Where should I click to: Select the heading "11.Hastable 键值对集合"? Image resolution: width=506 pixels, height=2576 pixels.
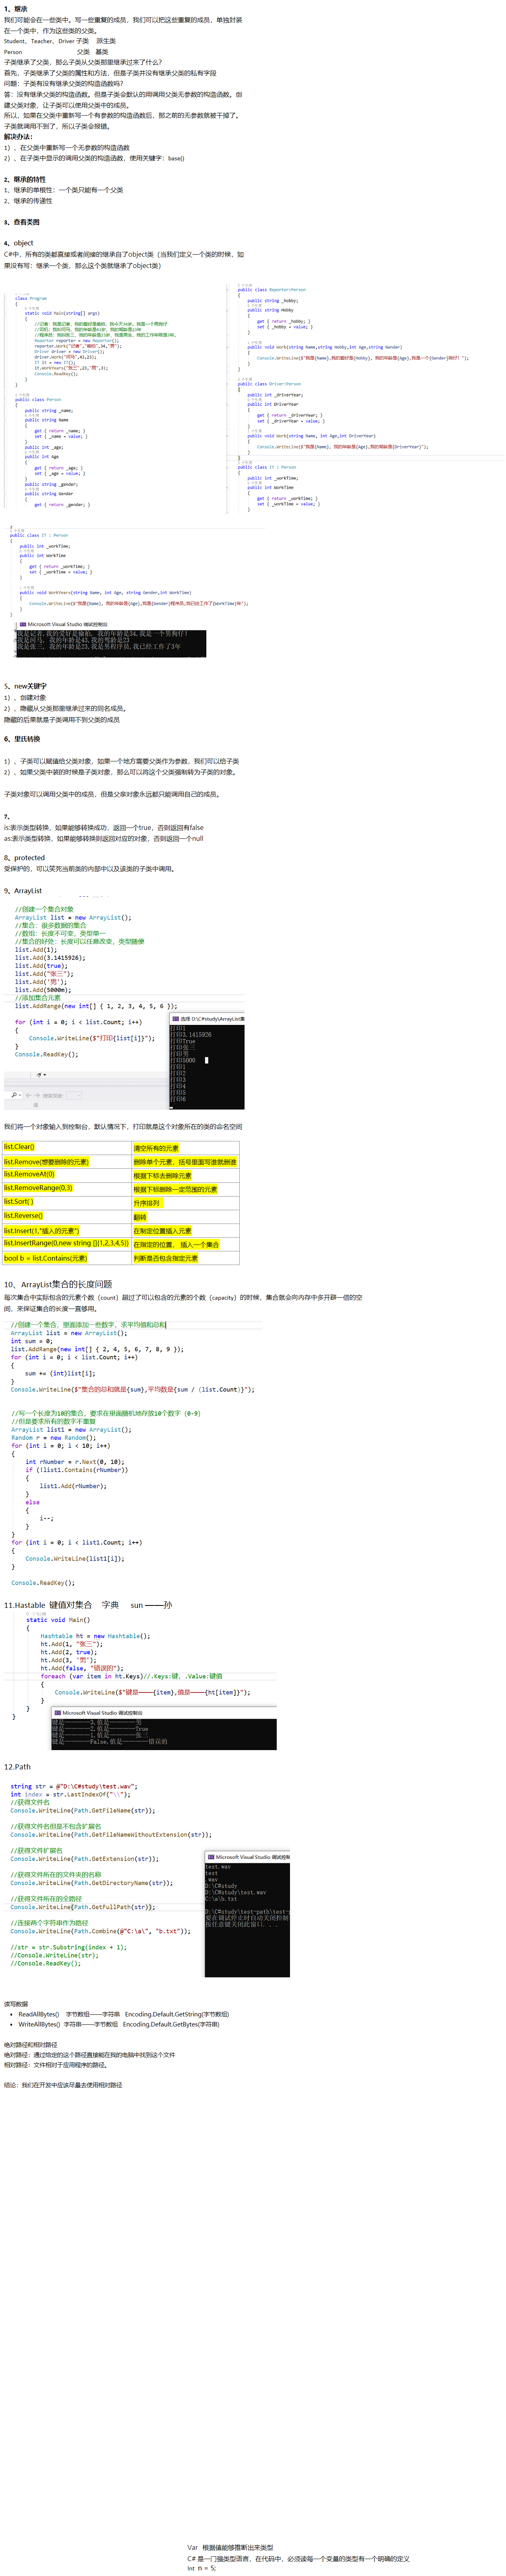pos(48,1605)
